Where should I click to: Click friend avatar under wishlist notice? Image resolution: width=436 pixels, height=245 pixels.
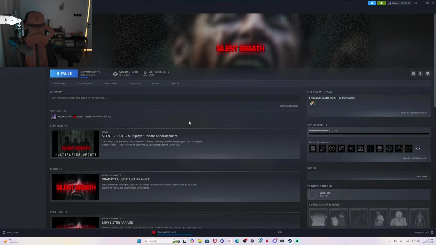click(312, 103)
